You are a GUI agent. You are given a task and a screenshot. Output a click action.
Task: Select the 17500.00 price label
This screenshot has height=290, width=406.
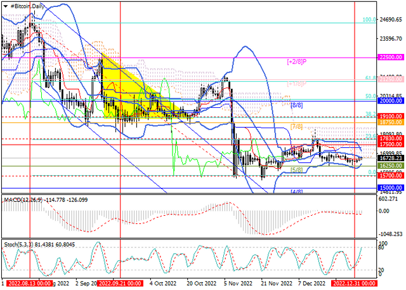tap(391, 144)
